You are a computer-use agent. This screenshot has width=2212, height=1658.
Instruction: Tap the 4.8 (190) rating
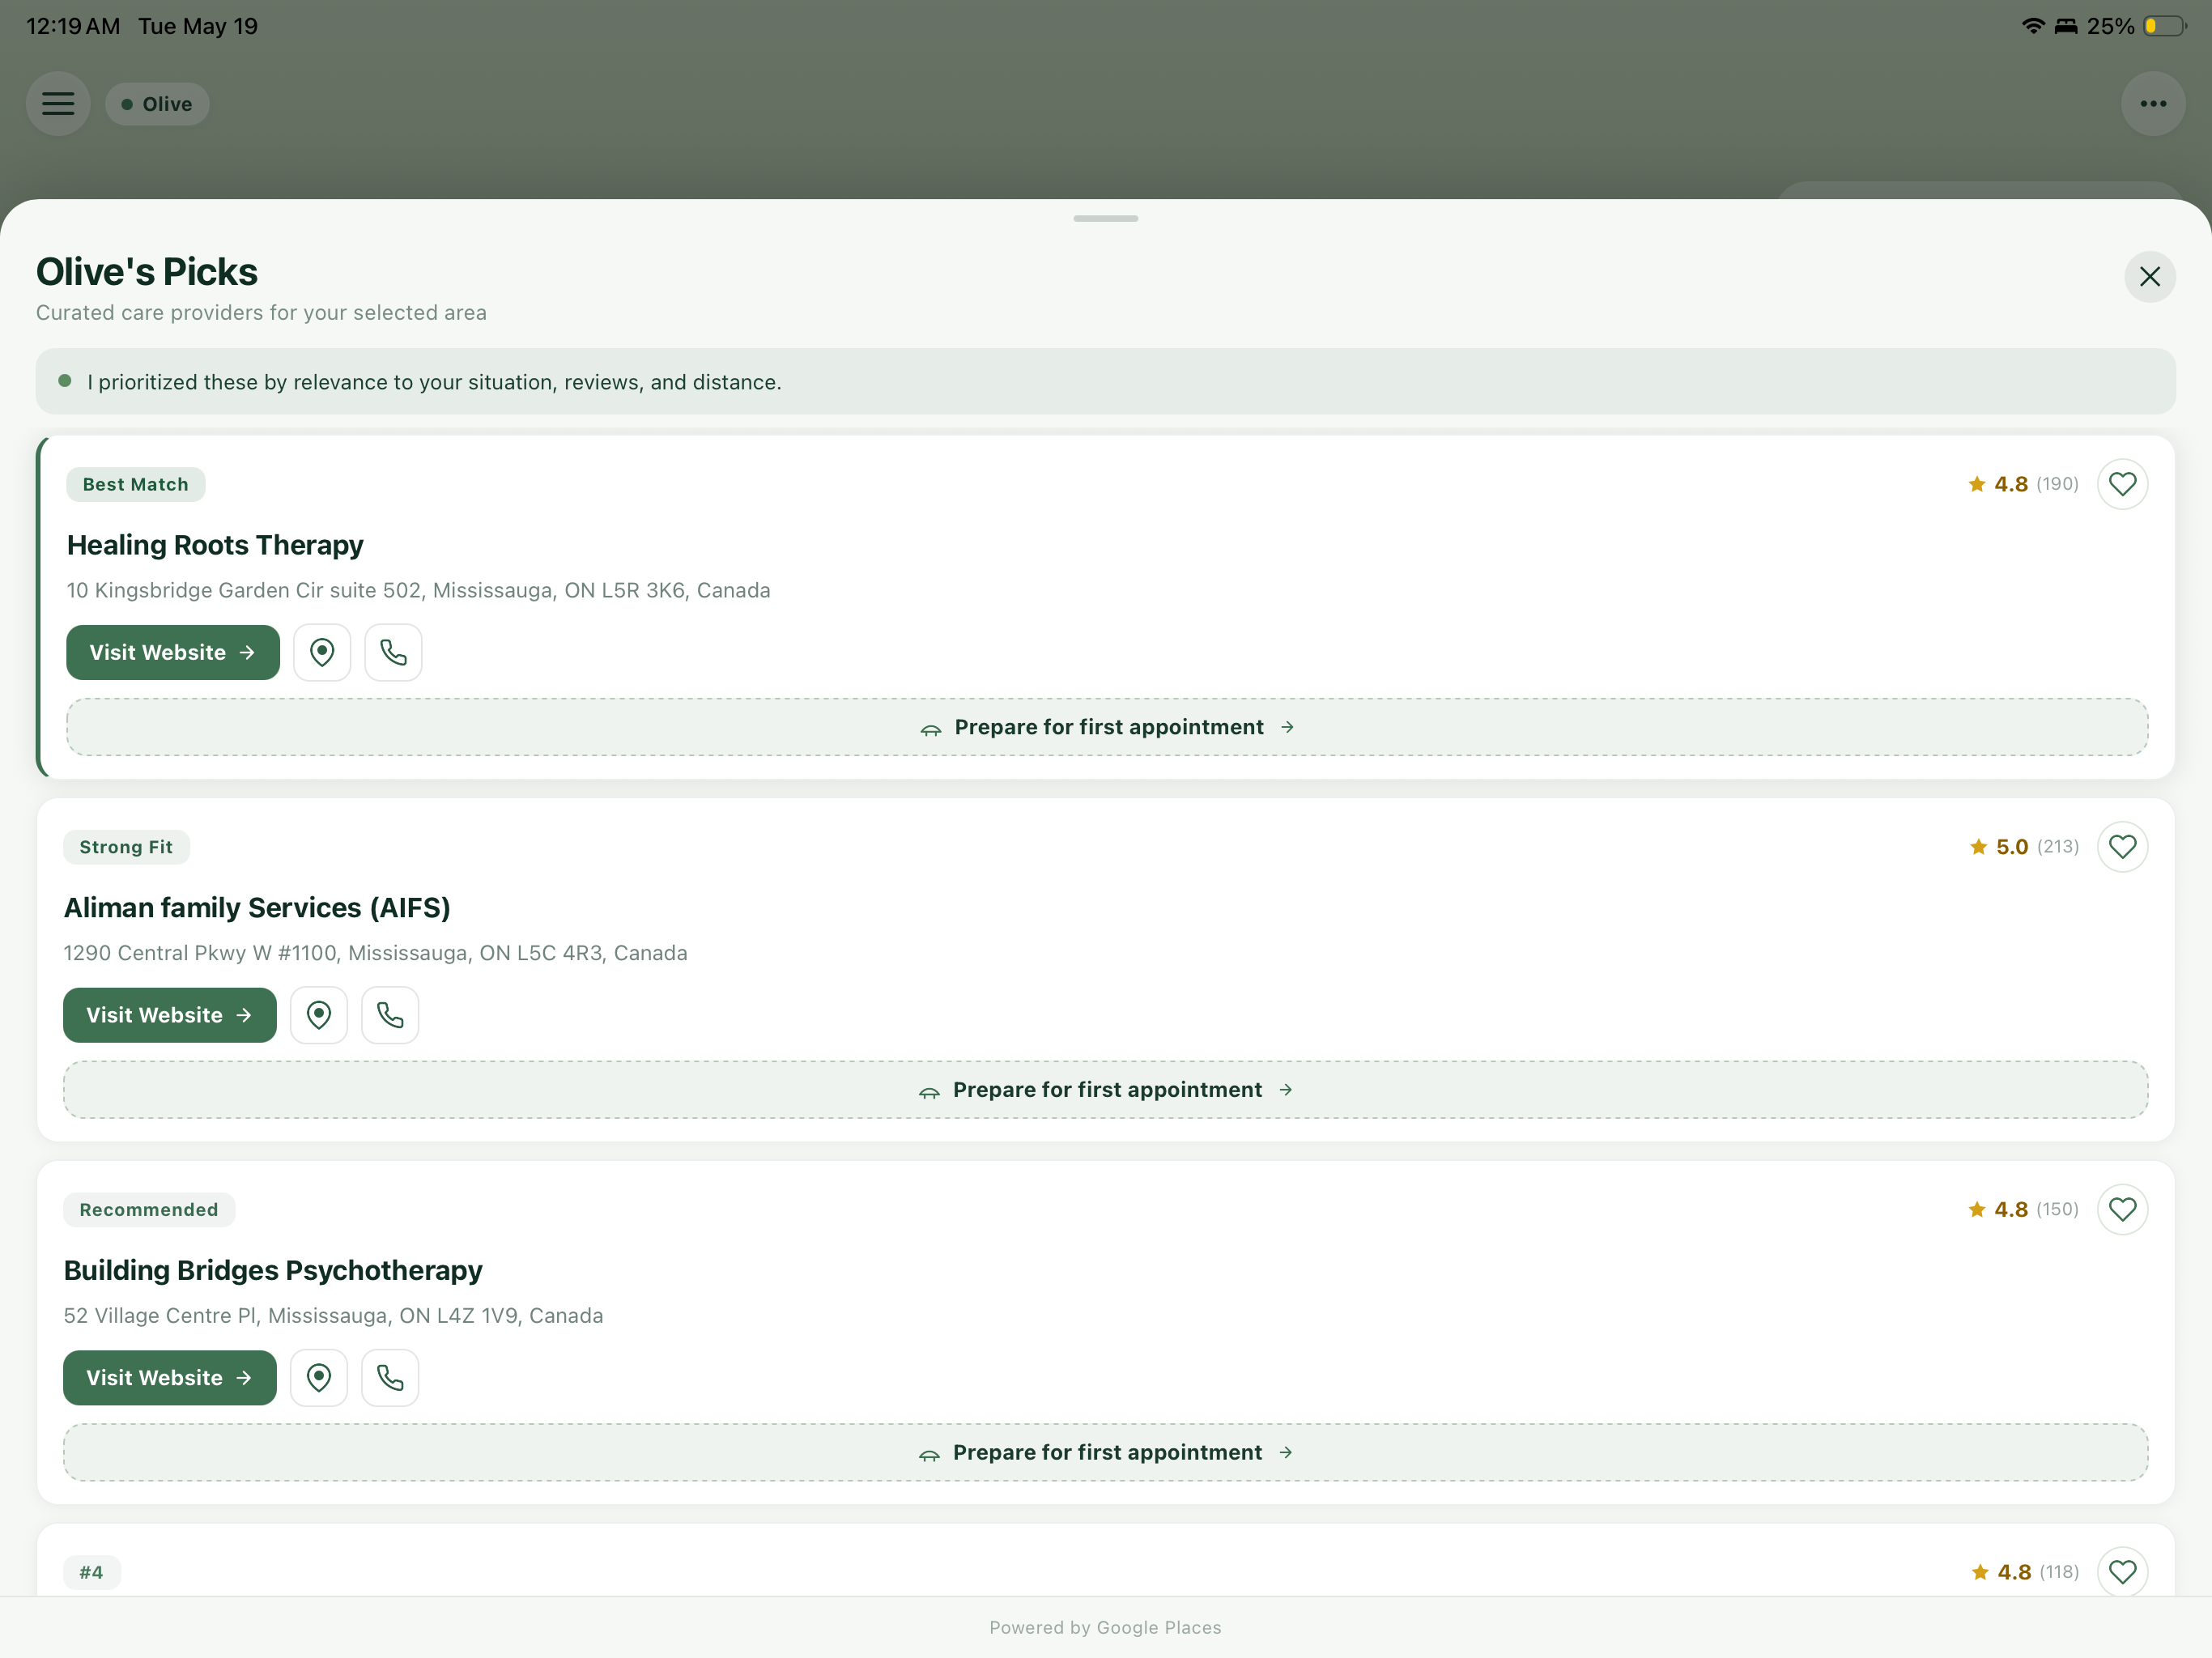coord(2023,484)
